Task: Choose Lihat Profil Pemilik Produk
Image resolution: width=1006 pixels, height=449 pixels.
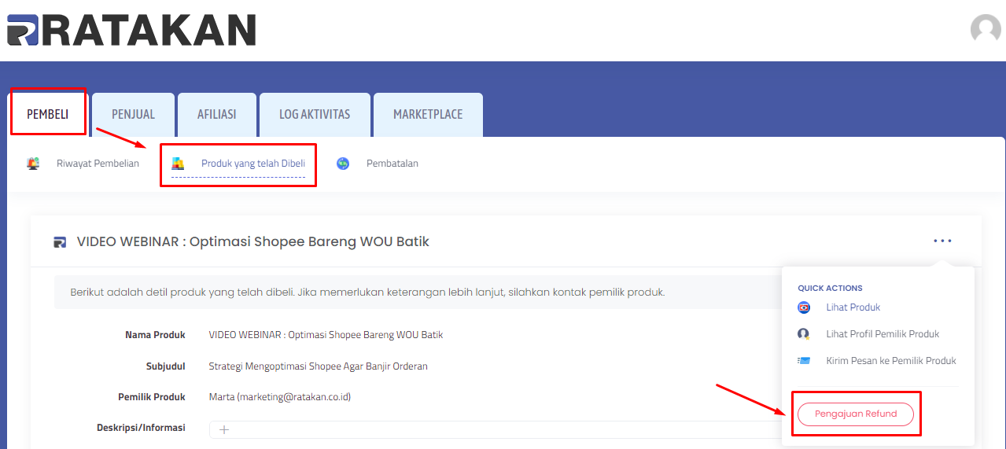Action: [883, 334]
